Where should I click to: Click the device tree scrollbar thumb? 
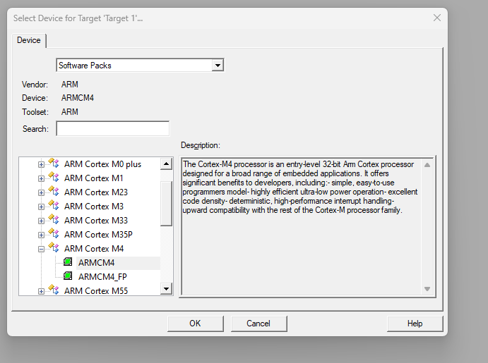click(166, 204)
